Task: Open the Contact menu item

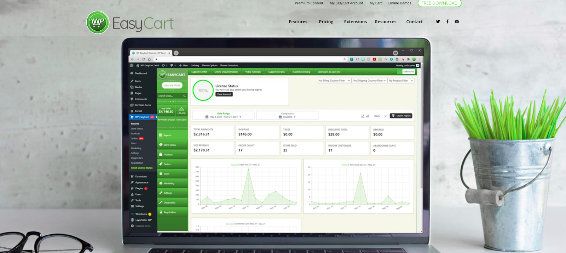Action: 415,22
